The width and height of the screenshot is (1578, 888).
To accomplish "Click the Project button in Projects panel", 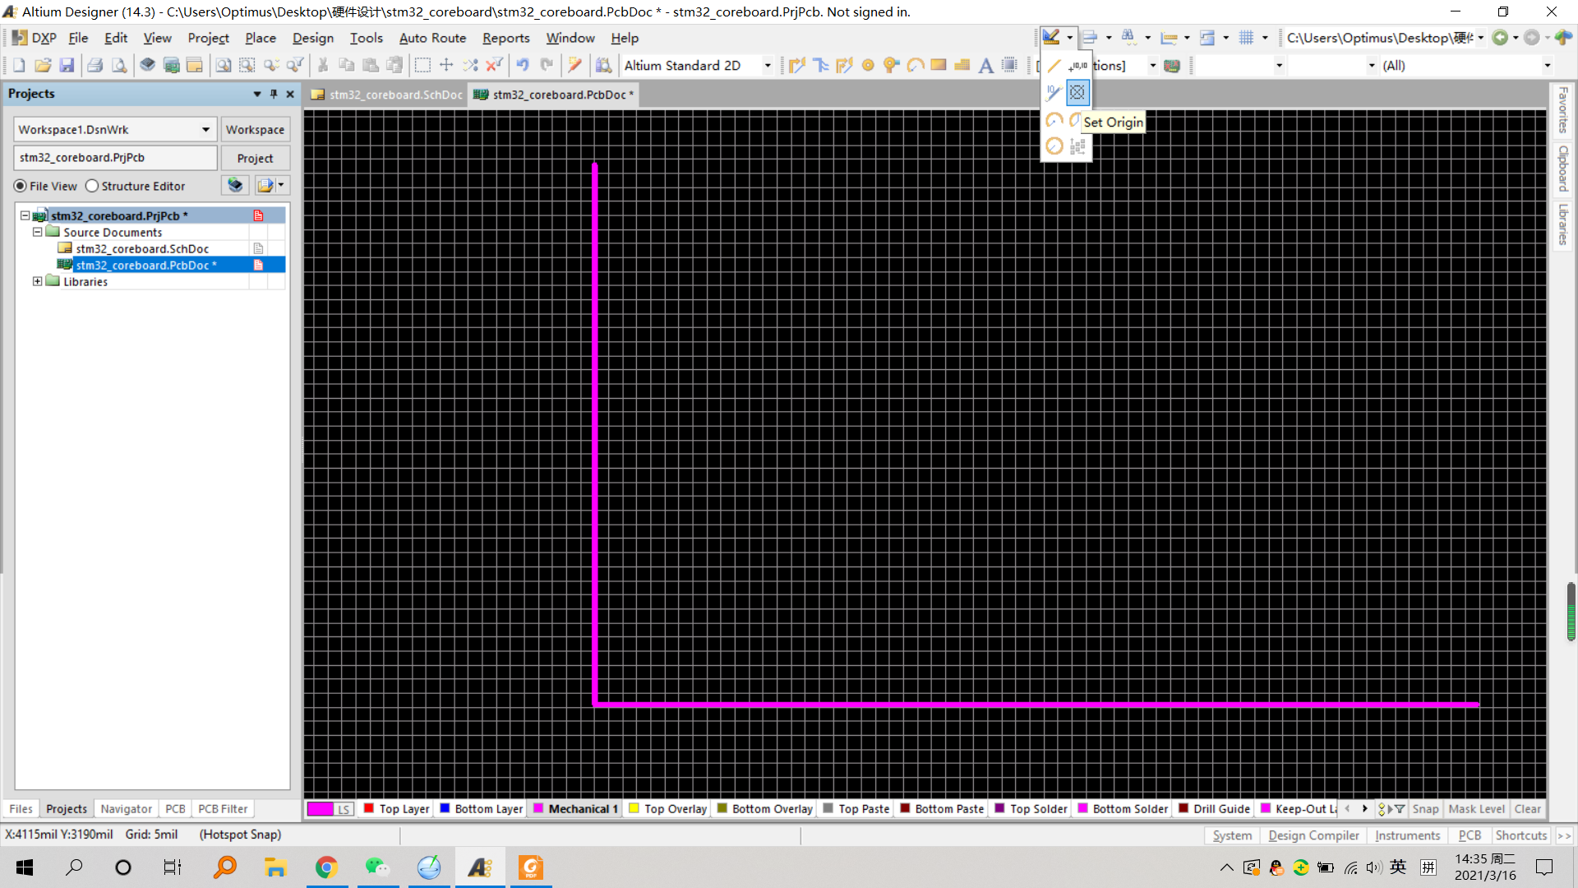I will [x=255, y=158].
